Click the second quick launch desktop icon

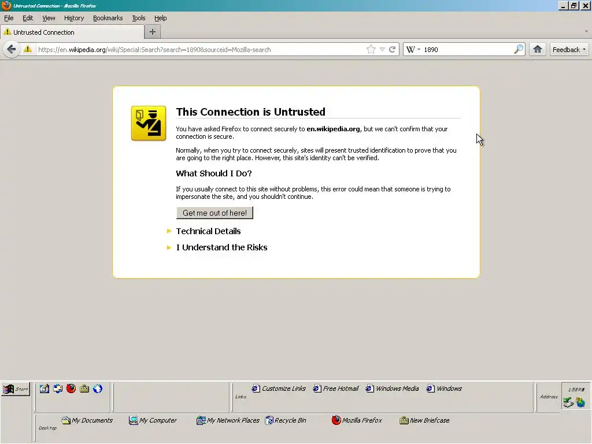[x=58, y=388]
